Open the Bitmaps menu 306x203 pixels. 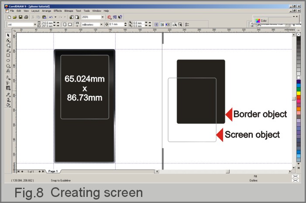click(69, 11)
